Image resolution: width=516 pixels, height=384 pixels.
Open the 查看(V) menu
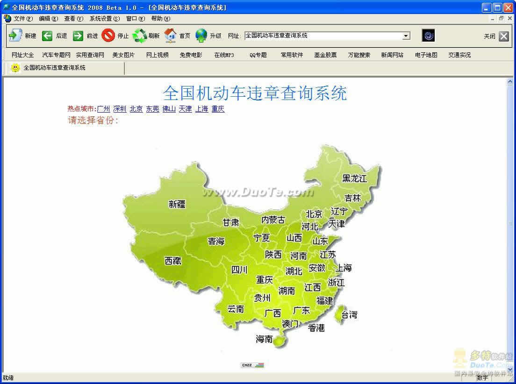pos(74,18)
